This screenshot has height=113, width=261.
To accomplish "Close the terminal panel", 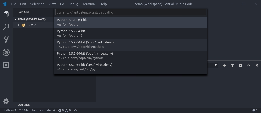I will (257, 65).
